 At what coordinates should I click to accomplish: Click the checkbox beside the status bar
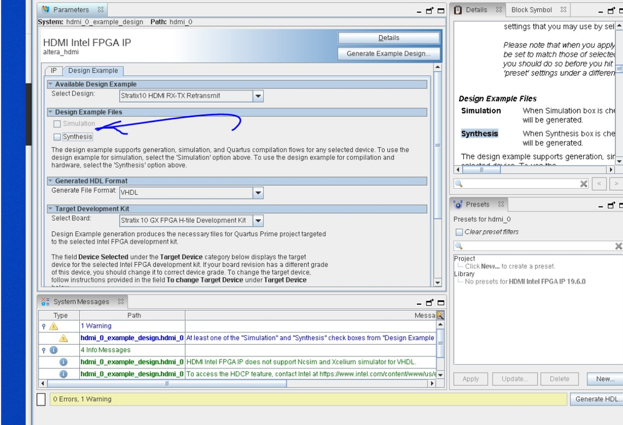point(41,399)
